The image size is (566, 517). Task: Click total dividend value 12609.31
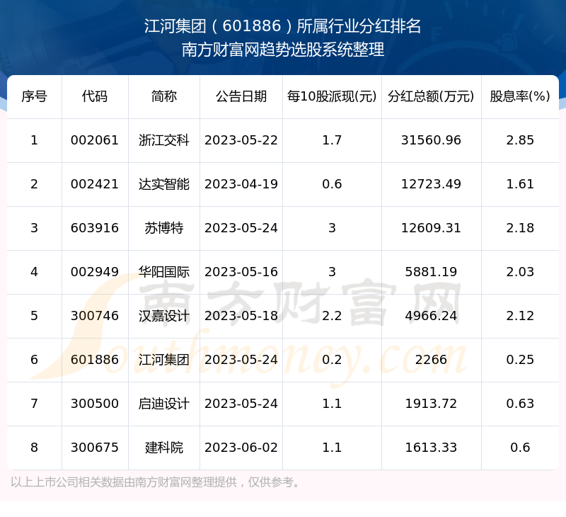(x=431, y=228)
